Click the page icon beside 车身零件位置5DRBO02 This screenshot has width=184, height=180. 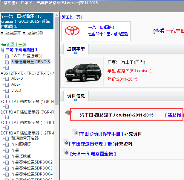(x=7, y=162)
